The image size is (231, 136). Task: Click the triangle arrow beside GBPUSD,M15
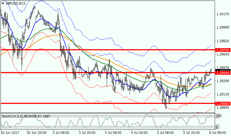[3, 4]
